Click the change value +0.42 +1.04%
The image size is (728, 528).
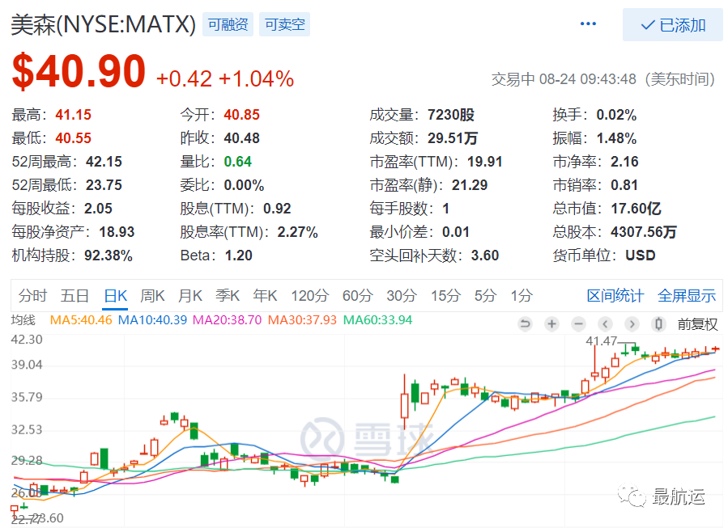[225, 78]
